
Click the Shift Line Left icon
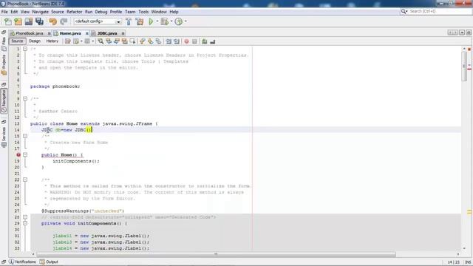click(169, 41)
